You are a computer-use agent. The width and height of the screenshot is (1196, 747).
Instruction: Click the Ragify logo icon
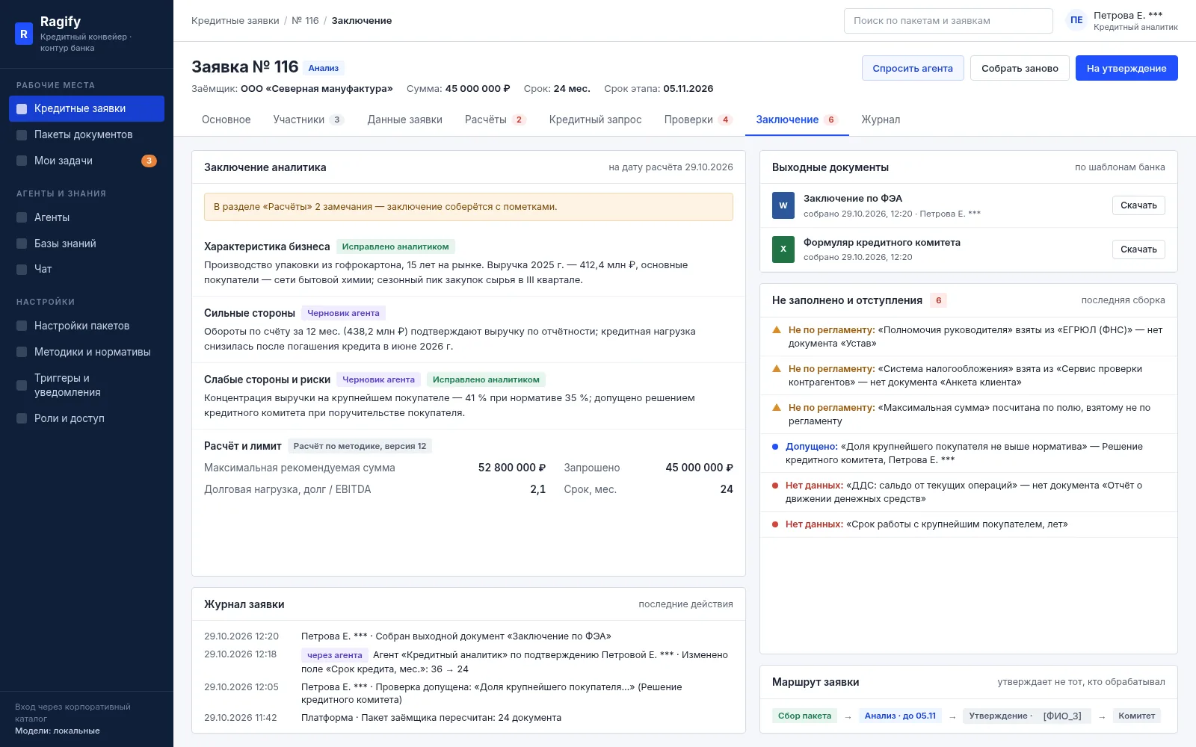(x=24, y=34)
